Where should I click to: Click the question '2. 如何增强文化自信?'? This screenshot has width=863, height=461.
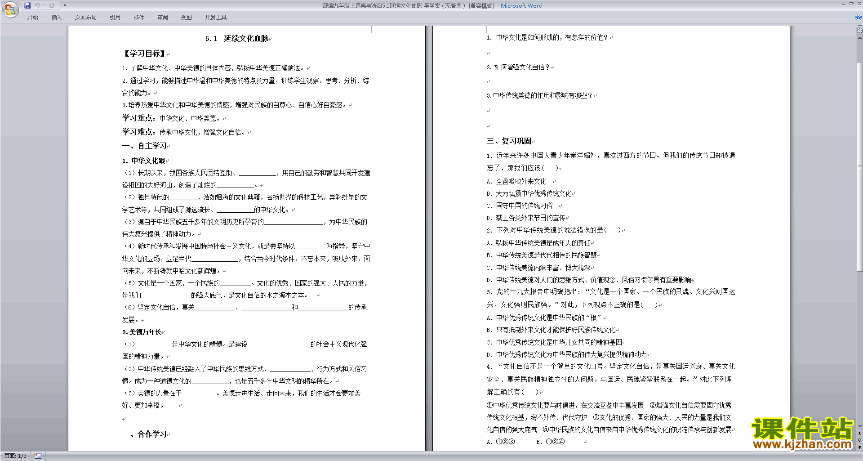[518, 67]
